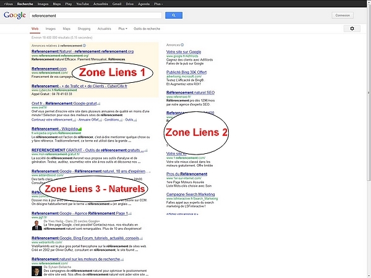Open the Votre site sur Google ad
Screen dimensions: 371x278
pos(184,52)
